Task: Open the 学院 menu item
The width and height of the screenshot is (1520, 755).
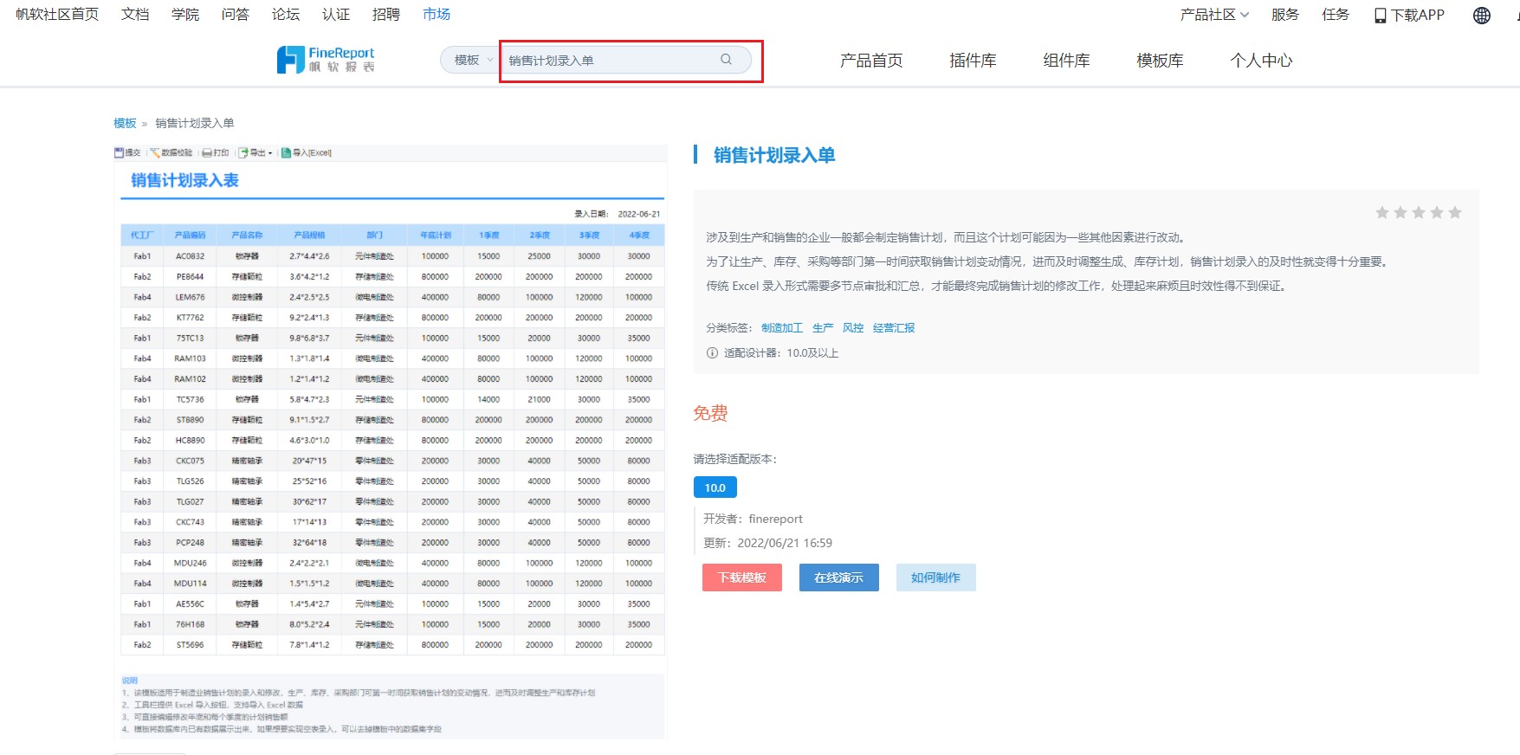Action: point(185,15)
